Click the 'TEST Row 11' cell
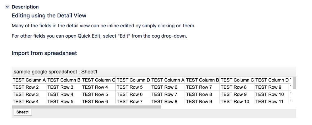 click(x=269, y=102)
